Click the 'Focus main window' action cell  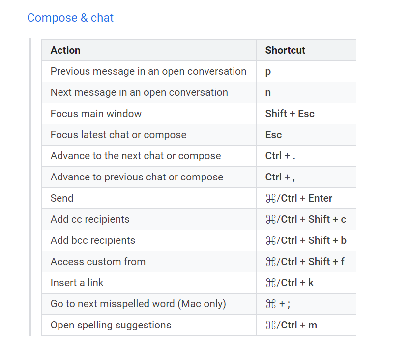[96, 114]
